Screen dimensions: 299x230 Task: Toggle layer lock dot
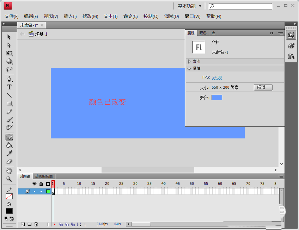pyautogui.click(x=41, y=192)
